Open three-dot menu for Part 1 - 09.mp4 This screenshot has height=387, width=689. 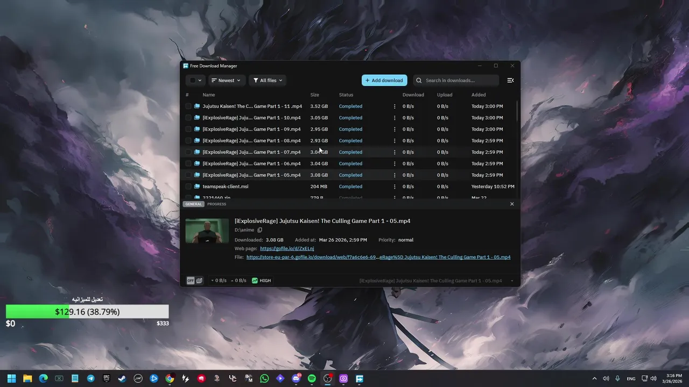[395, 129]
